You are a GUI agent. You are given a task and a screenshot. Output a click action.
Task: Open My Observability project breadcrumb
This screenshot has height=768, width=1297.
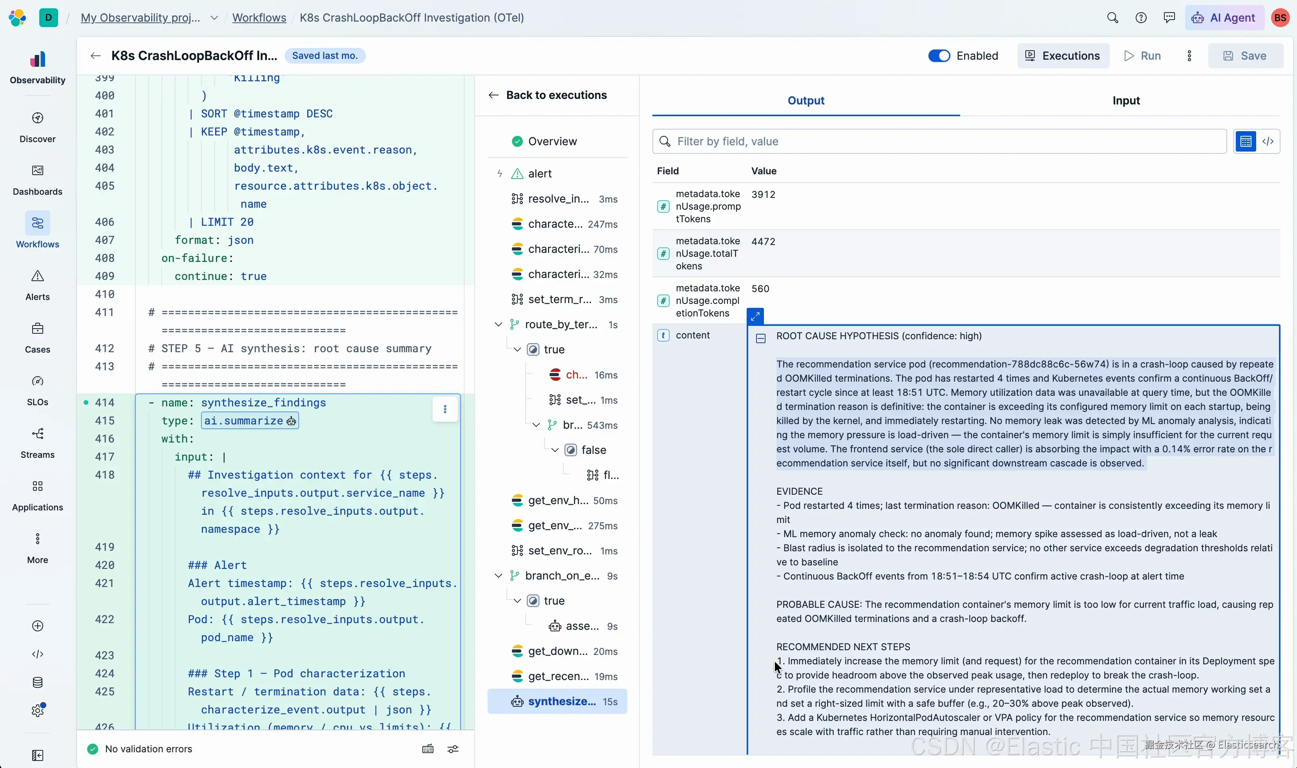click(x=141, y=18)
